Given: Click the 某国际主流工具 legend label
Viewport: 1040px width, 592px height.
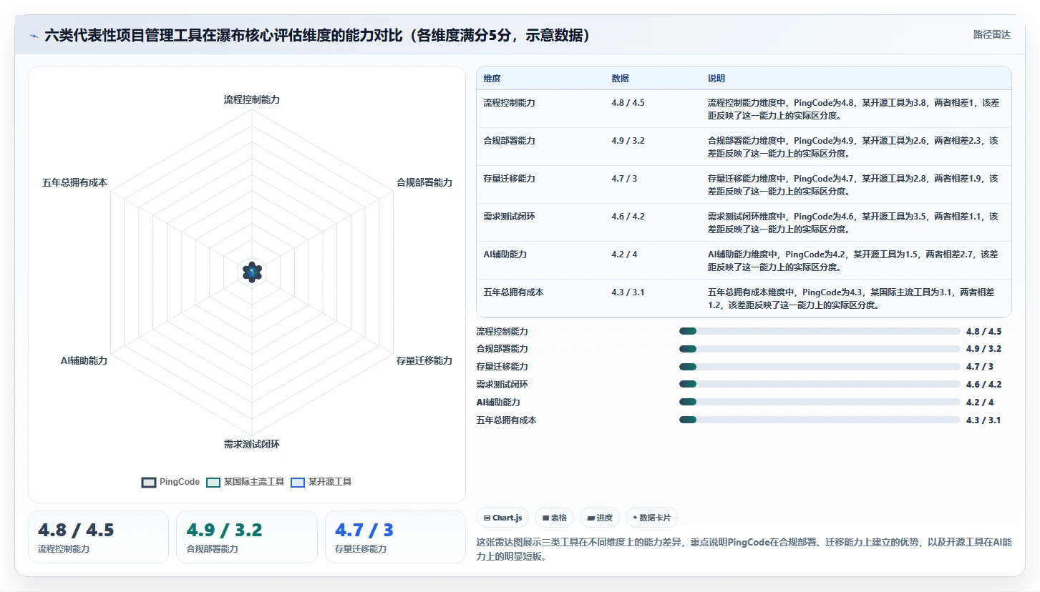Looking at the screenshot, I should point(254,482).
